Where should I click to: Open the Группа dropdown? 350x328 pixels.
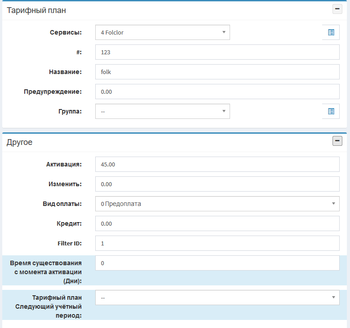162,111
